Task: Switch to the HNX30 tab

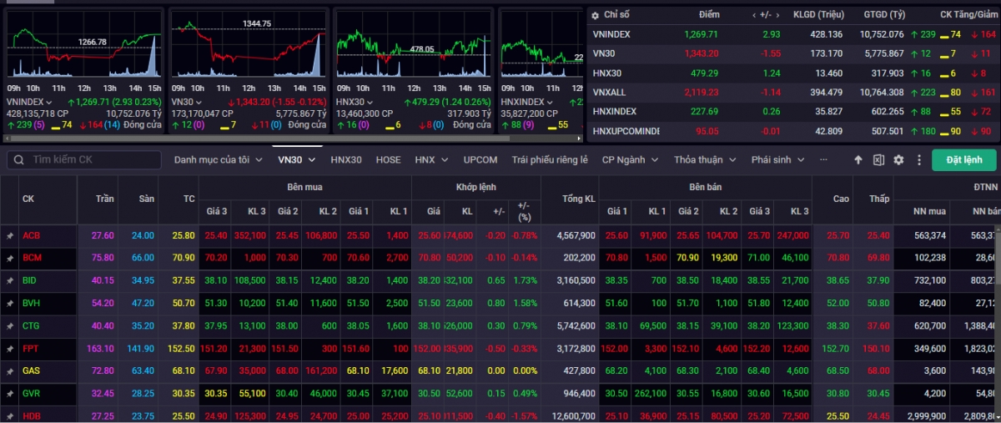Action: (346, 159)
